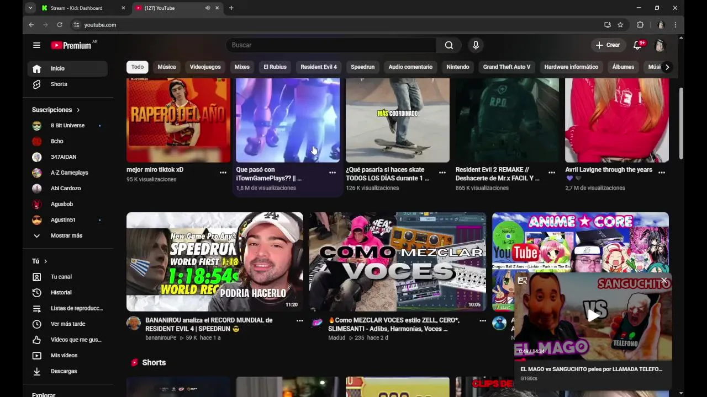Expand Mostrar más subscriptions
This screenshot has width=707, height=397.
pyautogui.click(x=67, y=236)
